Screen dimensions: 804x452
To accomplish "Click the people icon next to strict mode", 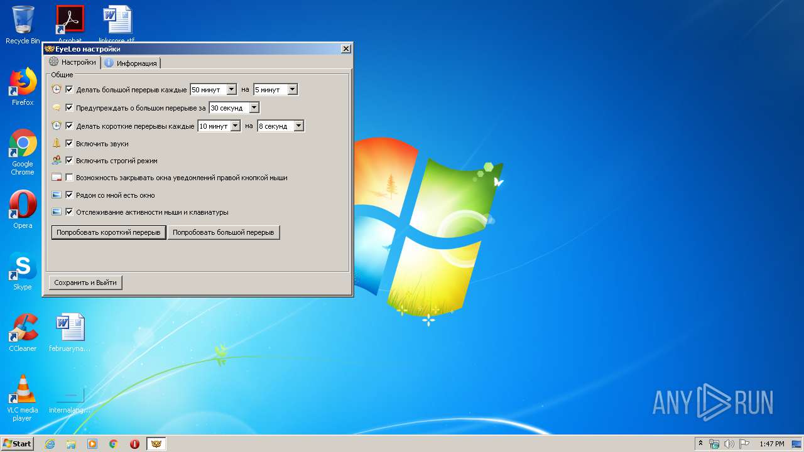I will point(57,160).
